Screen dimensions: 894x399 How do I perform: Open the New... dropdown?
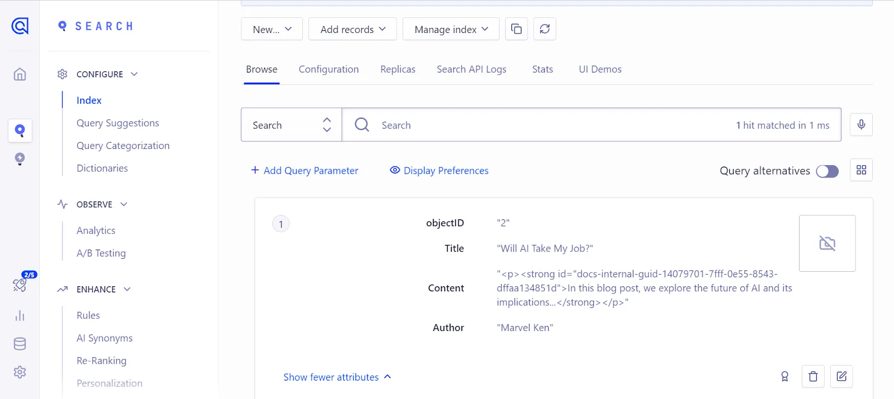point(272,29)
